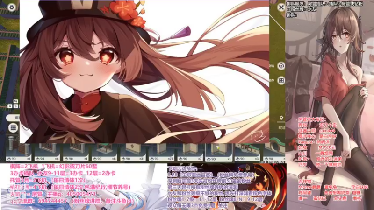Click the save layout icon with down arrow
The height and width of the screenshot is (210, 374).
(281, 80)
